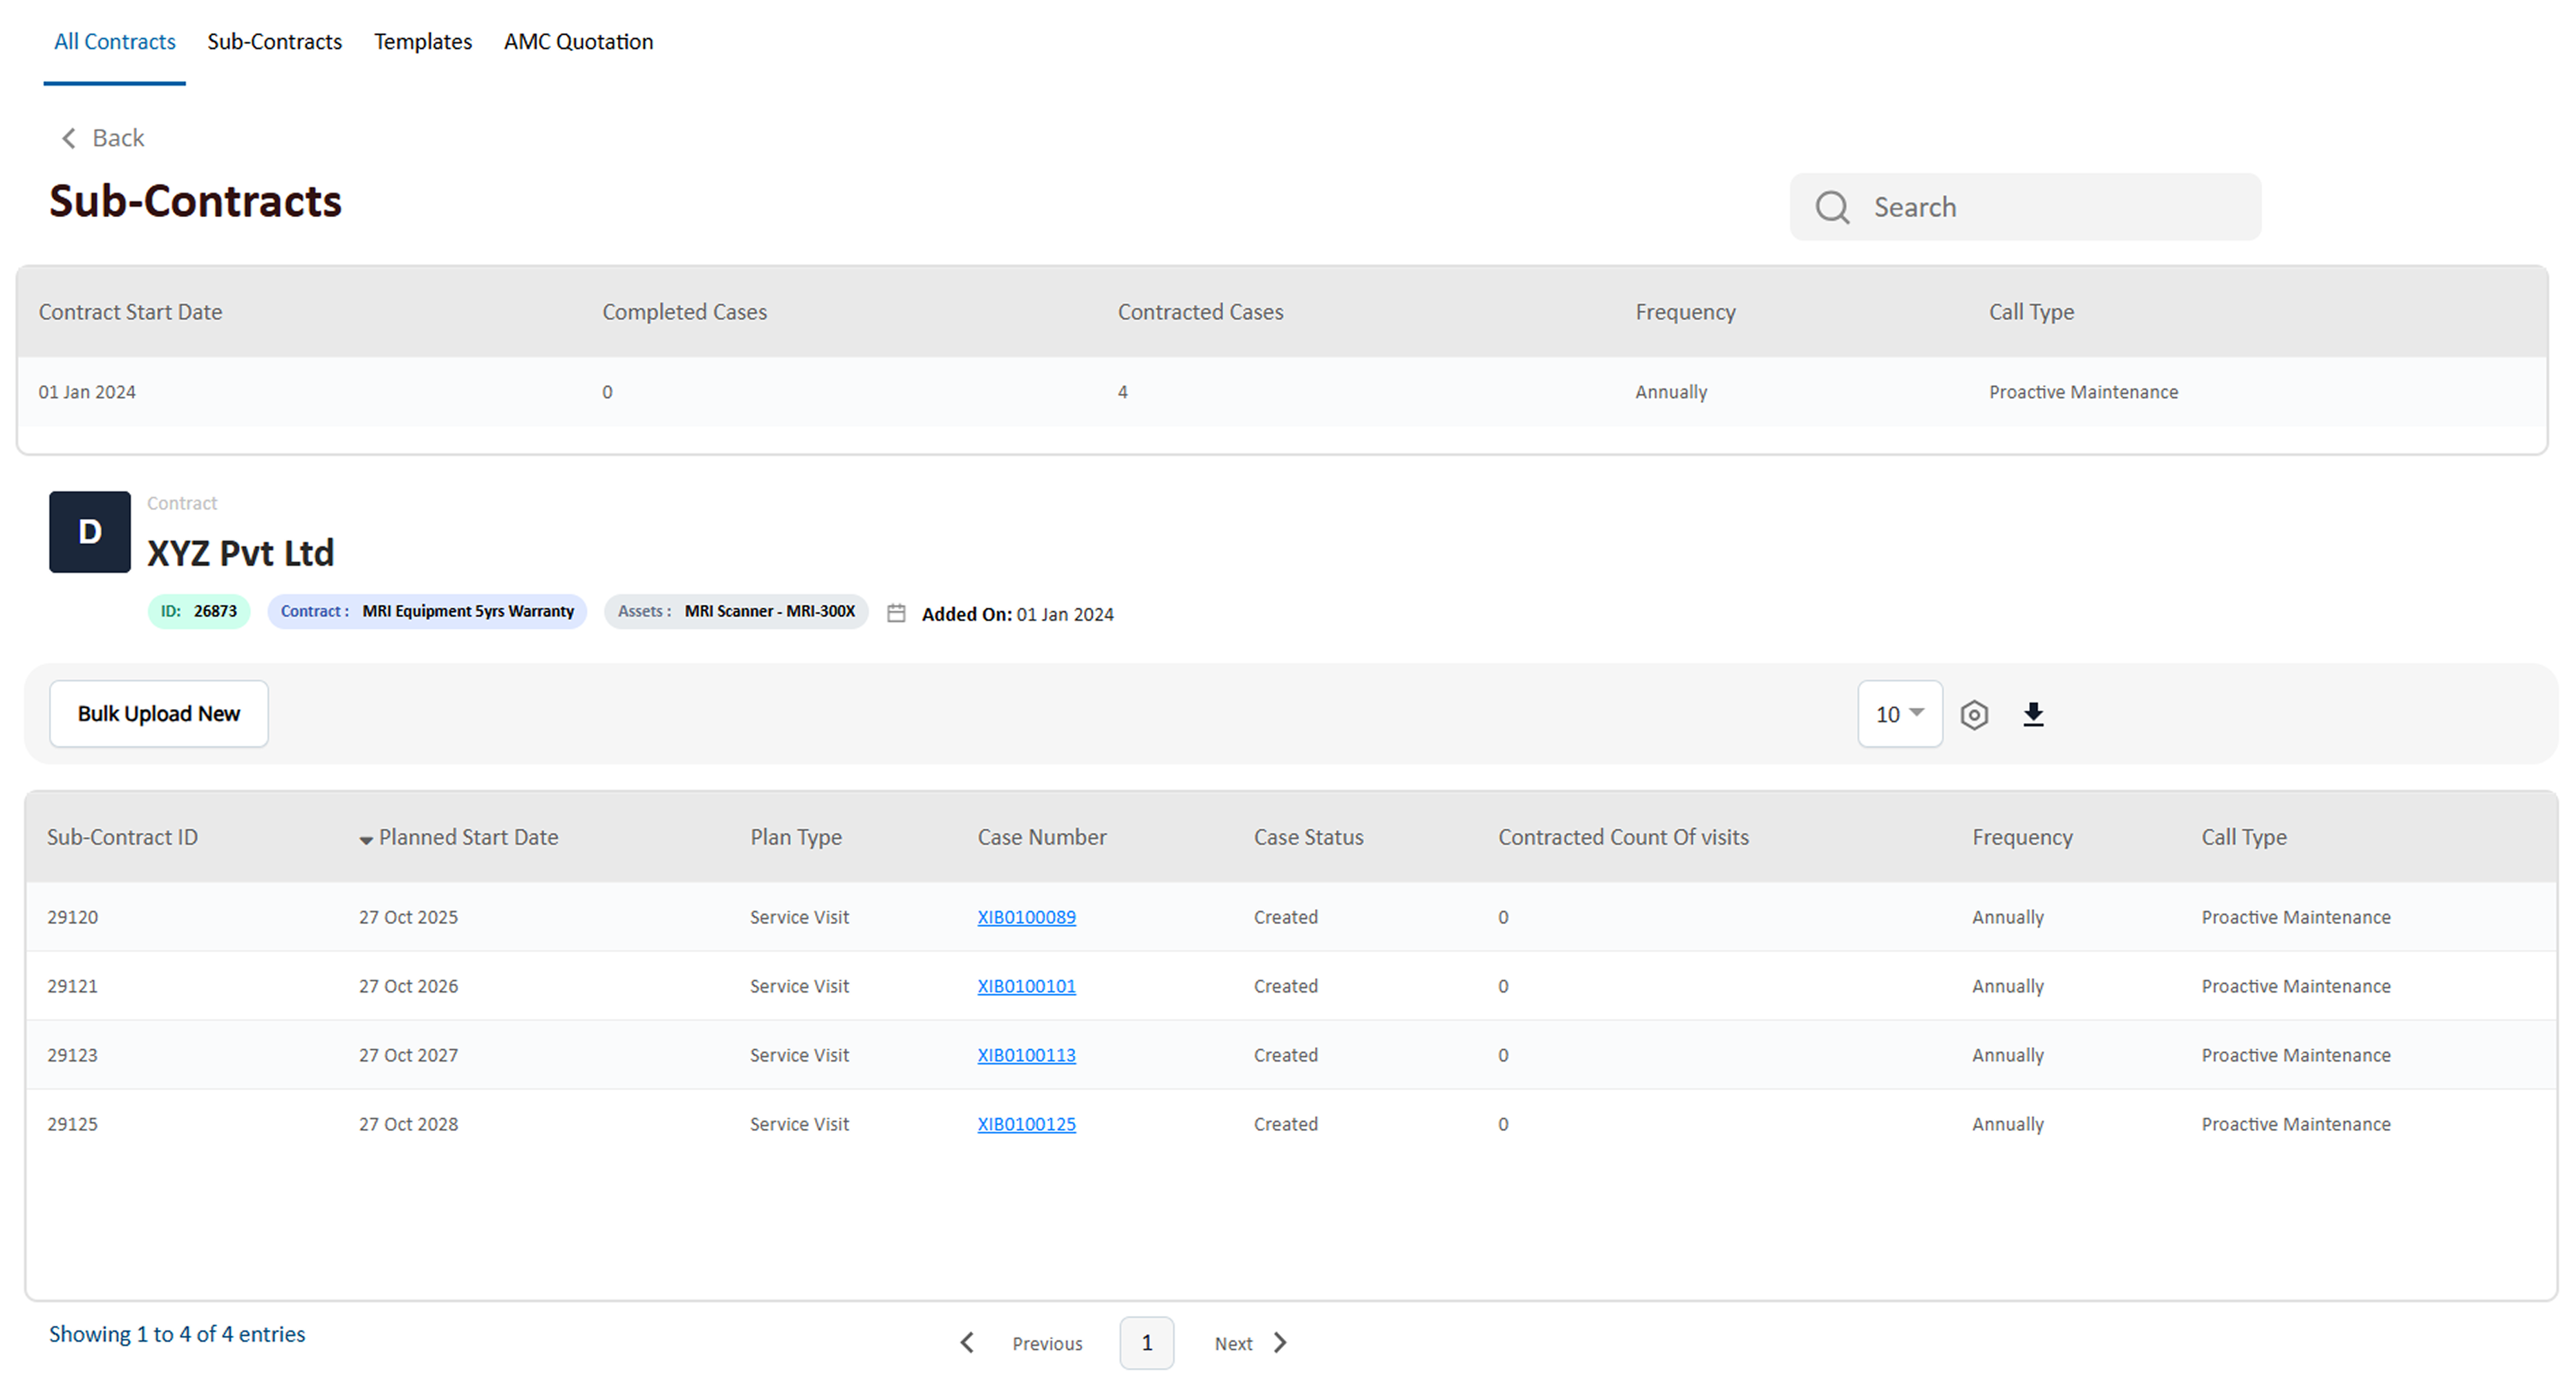Viewport: 2576px width, 1381px height.
Task: Click the Bulk Upload New button
Action: (x=159, y=714)
